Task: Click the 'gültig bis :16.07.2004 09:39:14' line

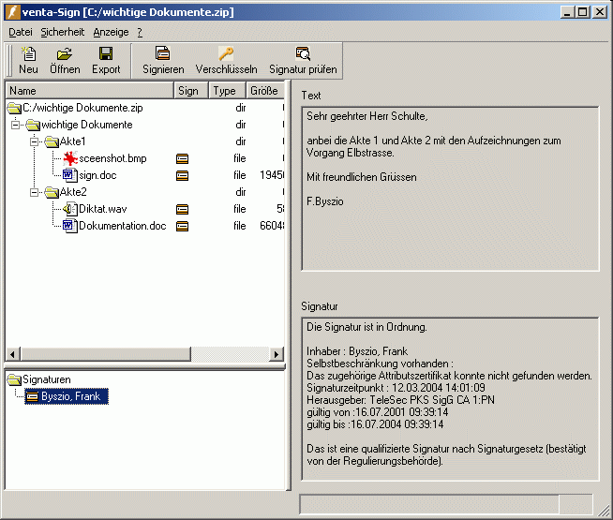Action: tap(375, 424)
